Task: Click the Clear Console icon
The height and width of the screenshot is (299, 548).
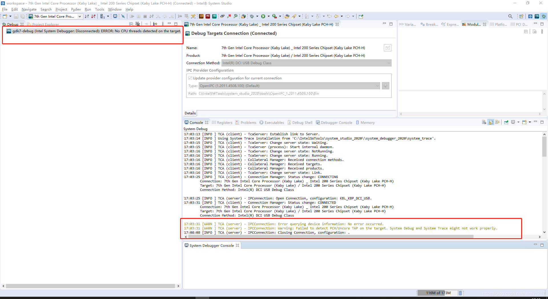Action: point(484,122)
